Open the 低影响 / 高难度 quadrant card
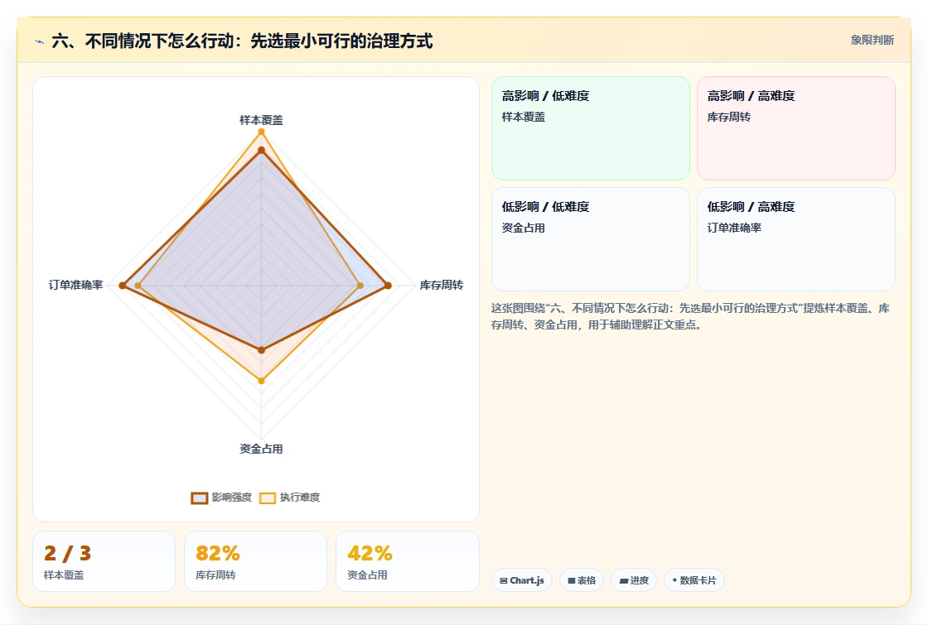The width and height of the screenshot is (928, 625). [796, 239]
